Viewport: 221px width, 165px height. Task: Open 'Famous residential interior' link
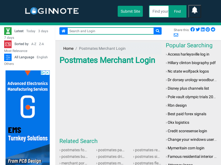(x=192, y=156)
